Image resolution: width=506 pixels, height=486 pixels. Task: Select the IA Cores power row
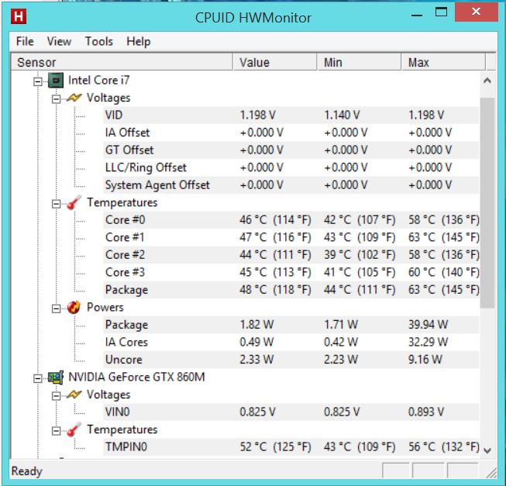click(291, 342)
